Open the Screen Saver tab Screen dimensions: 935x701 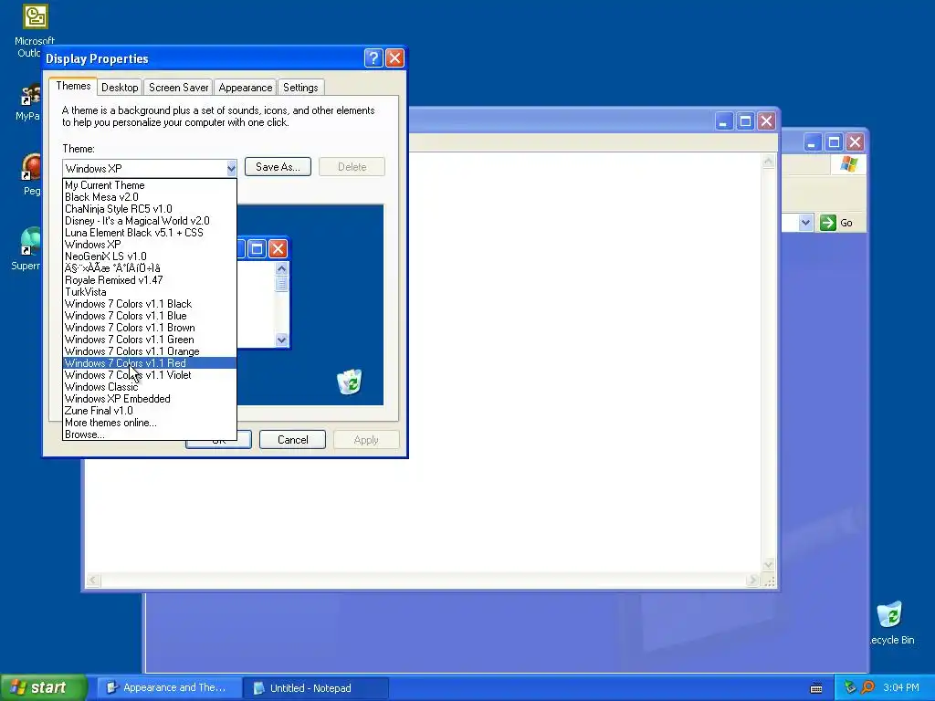pyautogui.click(x=178, y=88)
